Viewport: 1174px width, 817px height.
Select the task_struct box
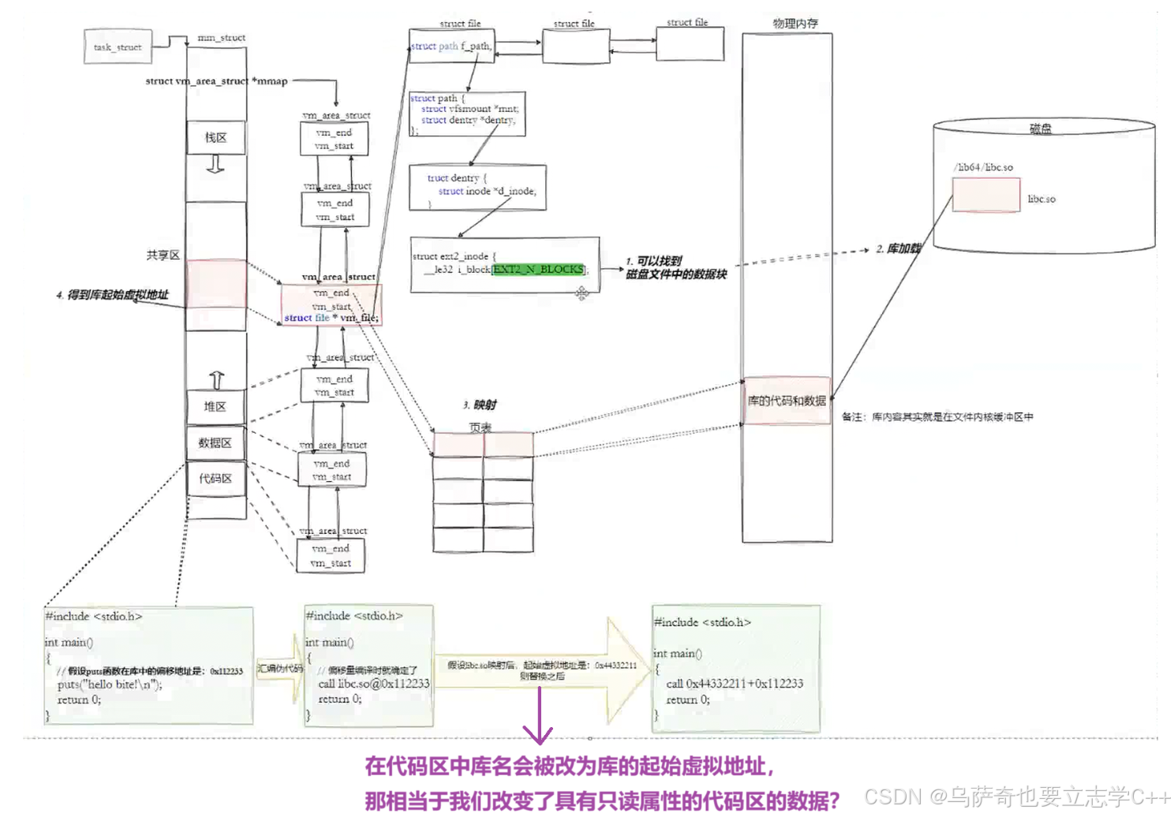pyautogui.click(x=117, y=47)
